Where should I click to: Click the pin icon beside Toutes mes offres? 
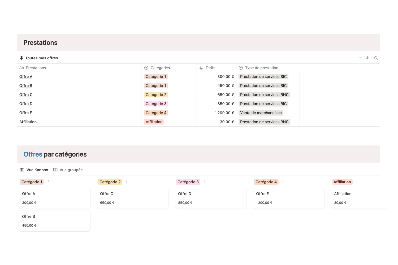click(x=21, y=58)
